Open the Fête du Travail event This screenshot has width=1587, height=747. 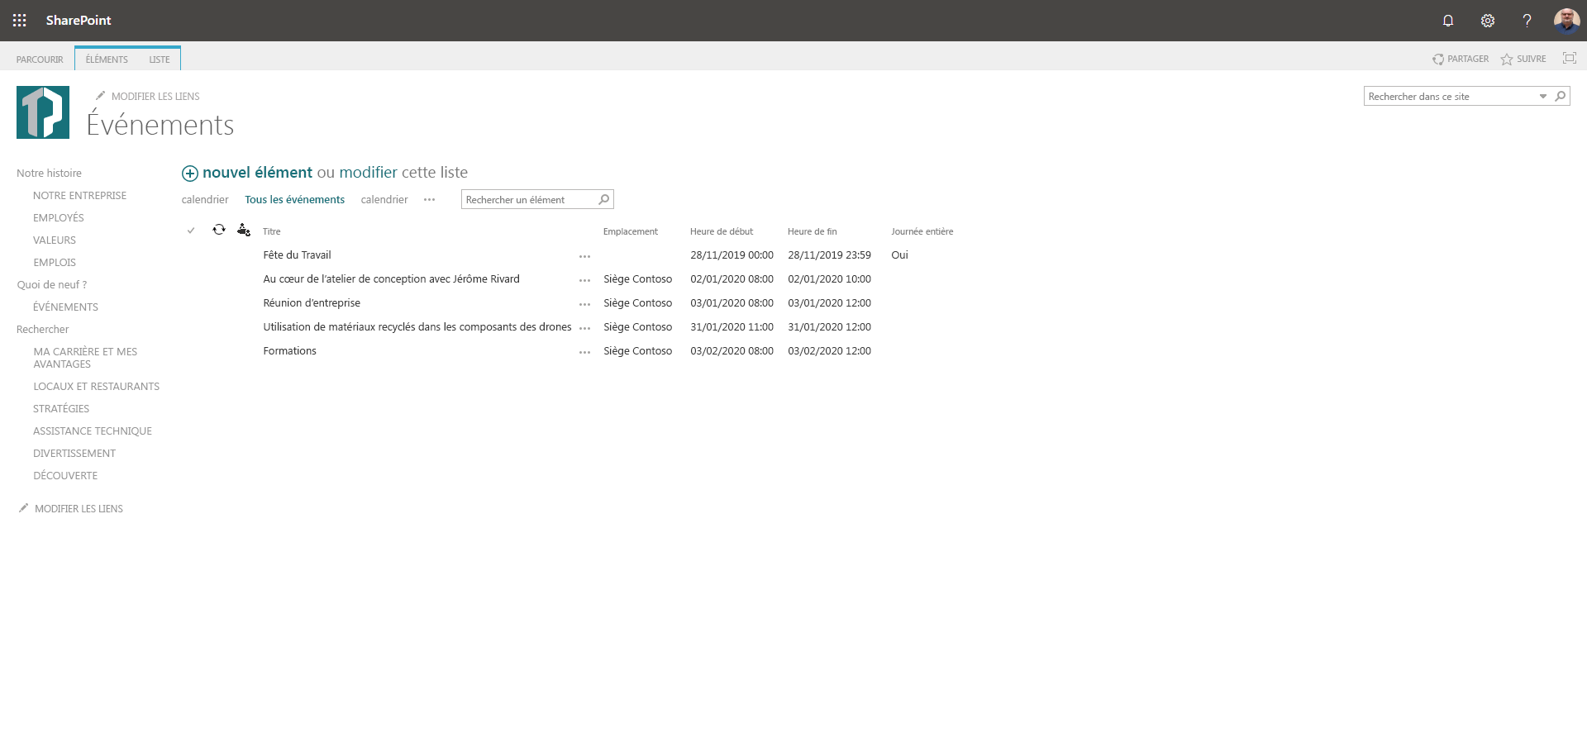(298, 255)
